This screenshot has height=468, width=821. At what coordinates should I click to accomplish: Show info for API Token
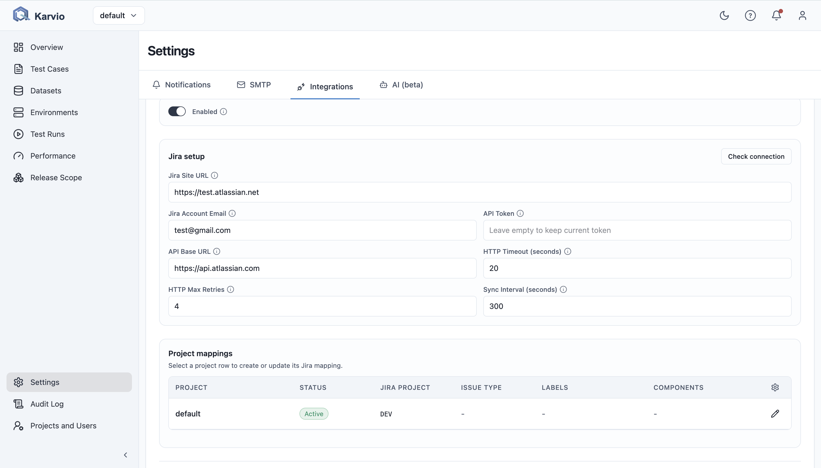coord(520,213)
